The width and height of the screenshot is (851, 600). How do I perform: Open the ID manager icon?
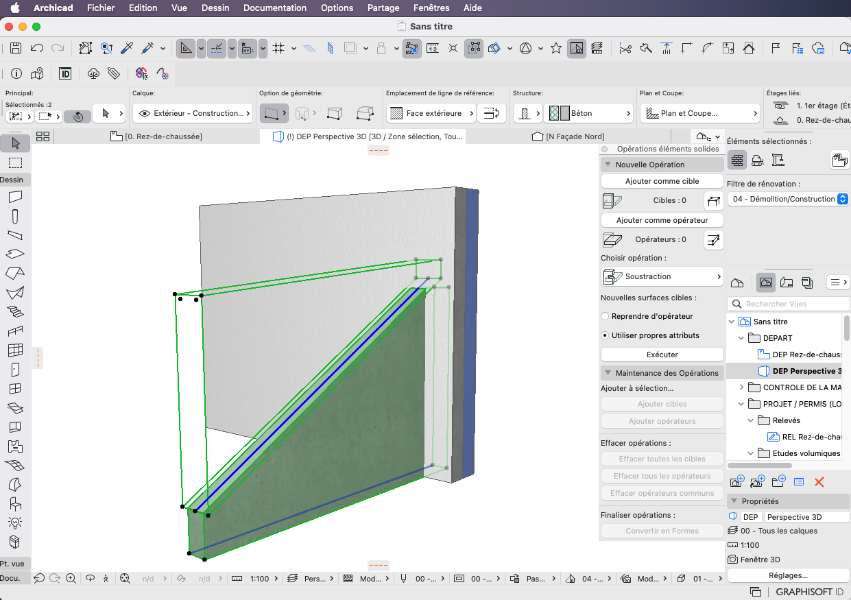click(65, 73)
